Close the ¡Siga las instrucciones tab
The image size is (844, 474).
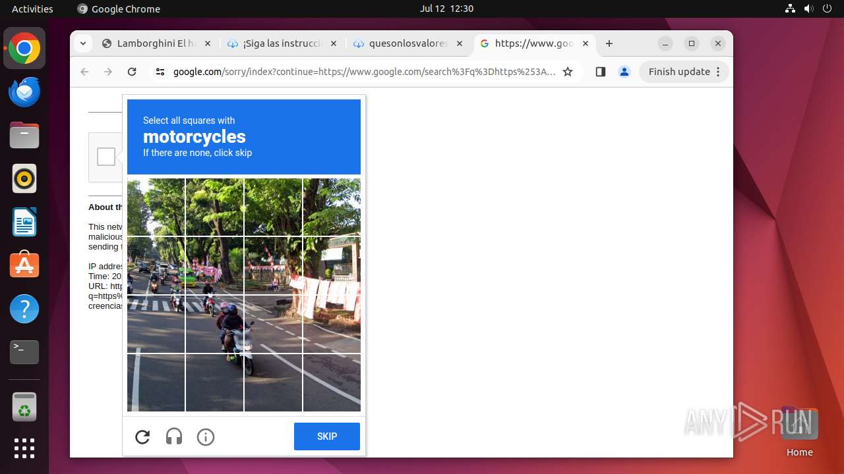coord(334,43)
